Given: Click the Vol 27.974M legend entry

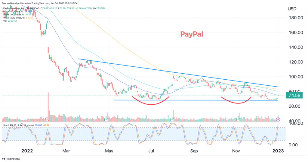Looking at the screenshot, I should coord(10,21).
